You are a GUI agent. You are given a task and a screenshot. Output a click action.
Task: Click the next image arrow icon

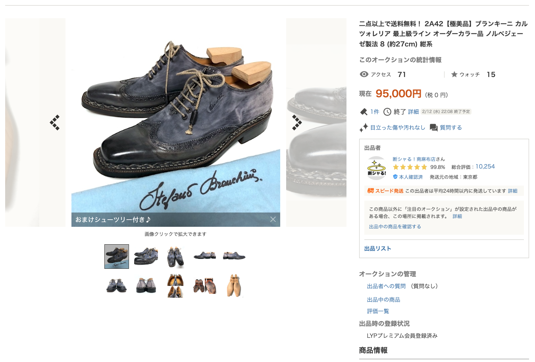tap(297, 123)
